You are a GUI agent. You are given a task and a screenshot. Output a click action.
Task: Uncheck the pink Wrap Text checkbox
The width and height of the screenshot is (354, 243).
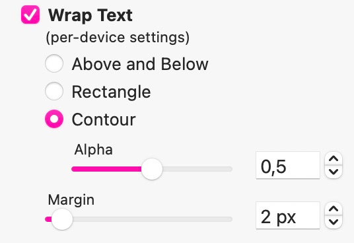(30, 15)
